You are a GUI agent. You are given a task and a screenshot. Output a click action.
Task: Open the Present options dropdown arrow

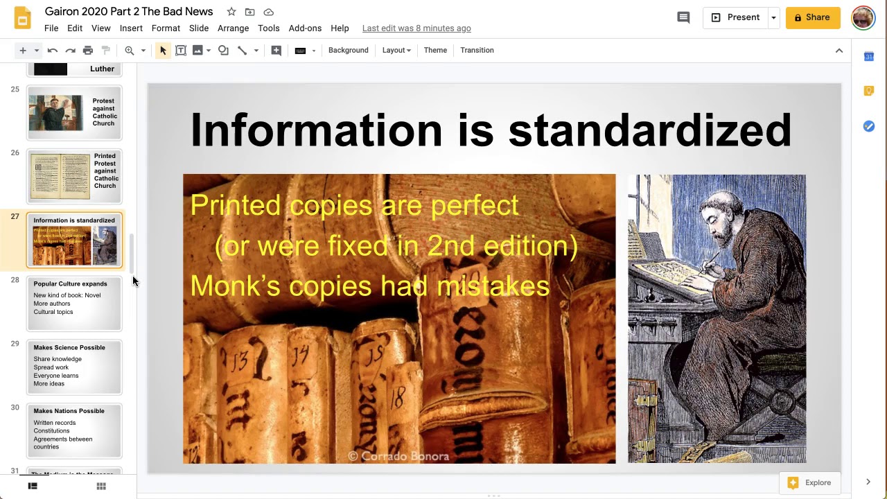click(x=773, y=17)
